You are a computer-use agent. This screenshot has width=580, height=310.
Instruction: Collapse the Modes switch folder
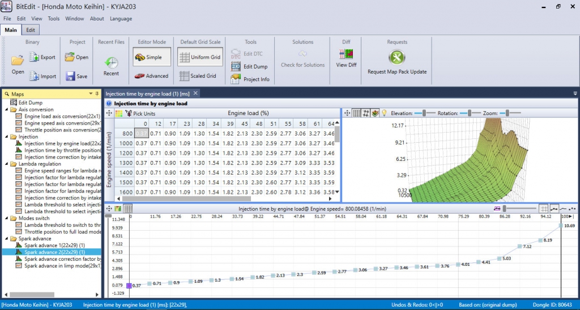click(x=7, y=218)
